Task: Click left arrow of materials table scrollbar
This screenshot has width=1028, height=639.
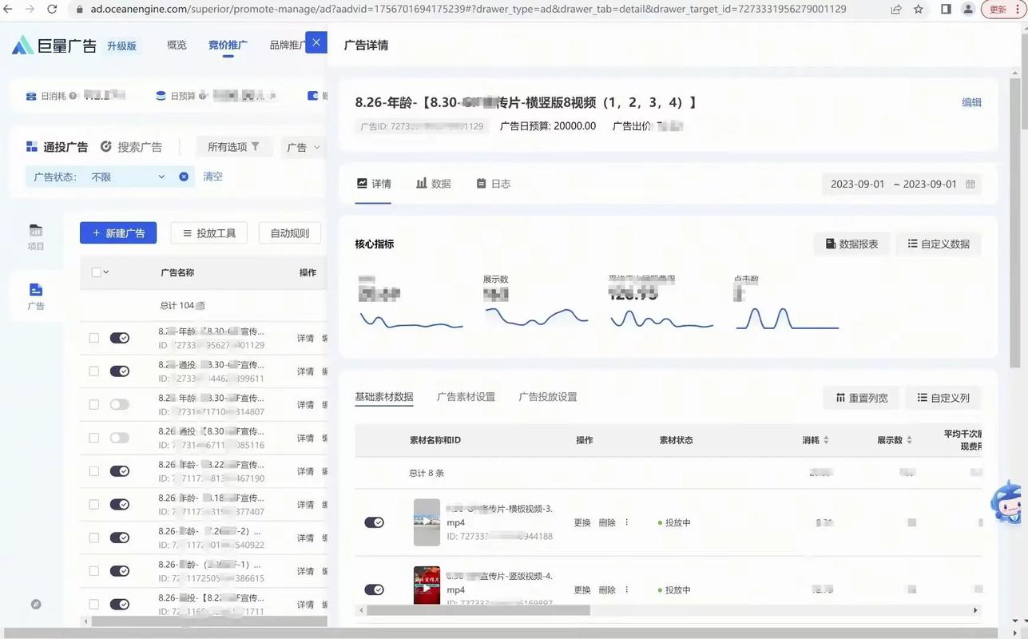Action: click(x=361, y=610)
